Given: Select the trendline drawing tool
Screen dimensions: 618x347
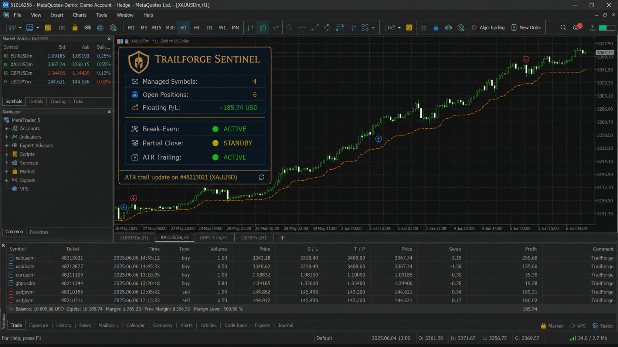Looking at the screenshot, I should tap(315, 28).
